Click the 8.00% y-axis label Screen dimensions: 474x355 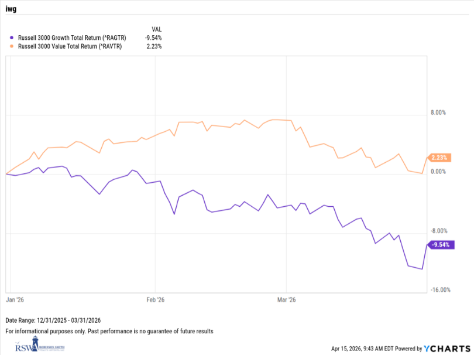click(438, 112)
